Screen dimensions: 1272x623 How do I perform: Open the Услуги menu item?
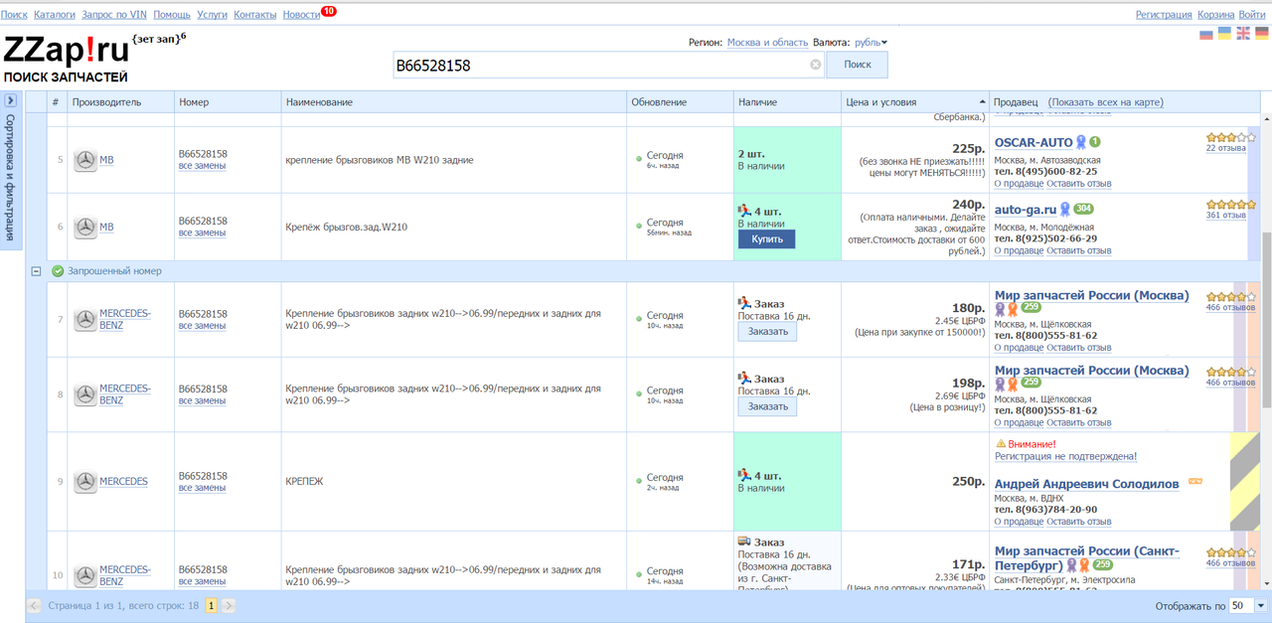click(213, 15)
